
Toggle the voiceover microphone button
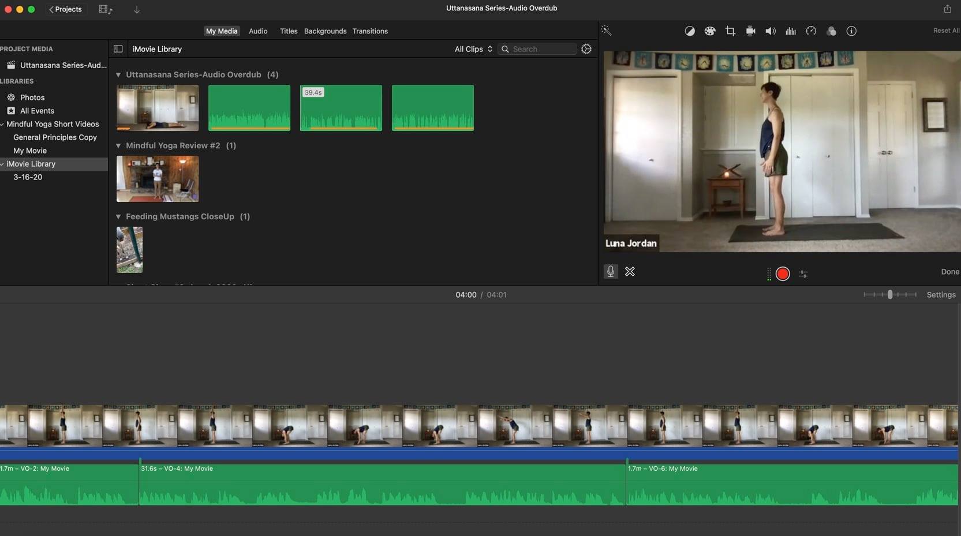pyautogui.click(x=611, y=271)
